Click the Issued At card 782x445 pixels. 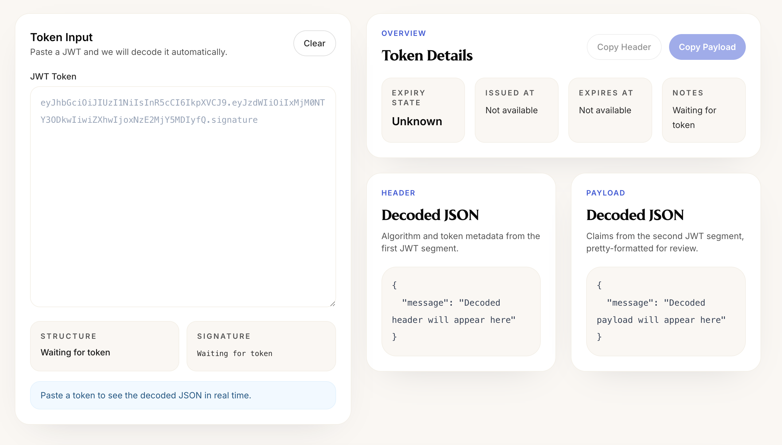point(517,110)
